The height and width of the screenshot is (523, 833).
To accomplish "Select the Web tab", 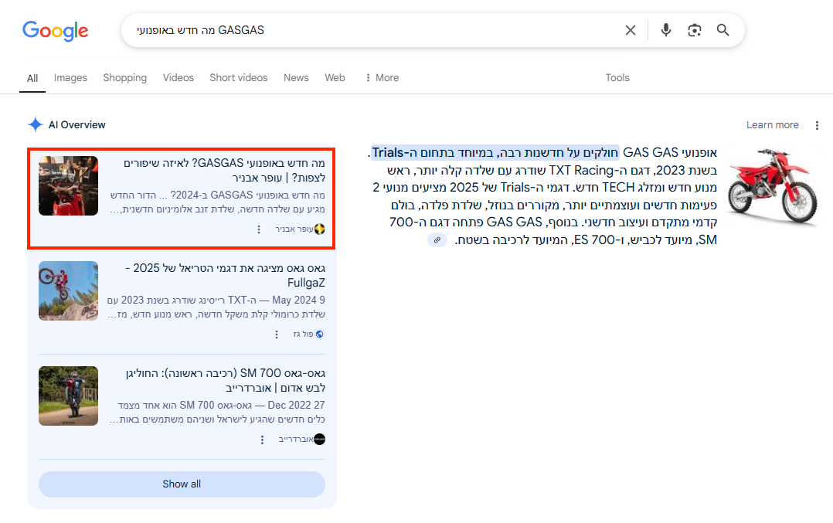I will point(335,77).
